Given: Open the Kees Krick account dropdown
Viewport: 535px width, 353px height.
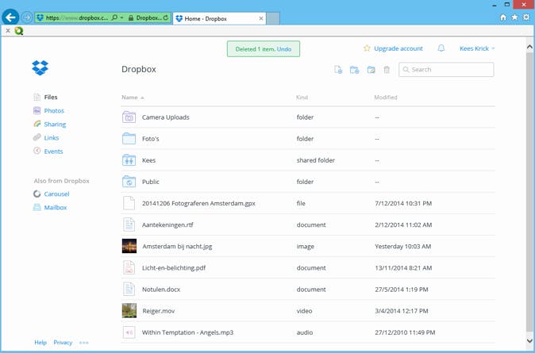Looking at the screenshot, I should pyautogui.click(x=477, y=48).
